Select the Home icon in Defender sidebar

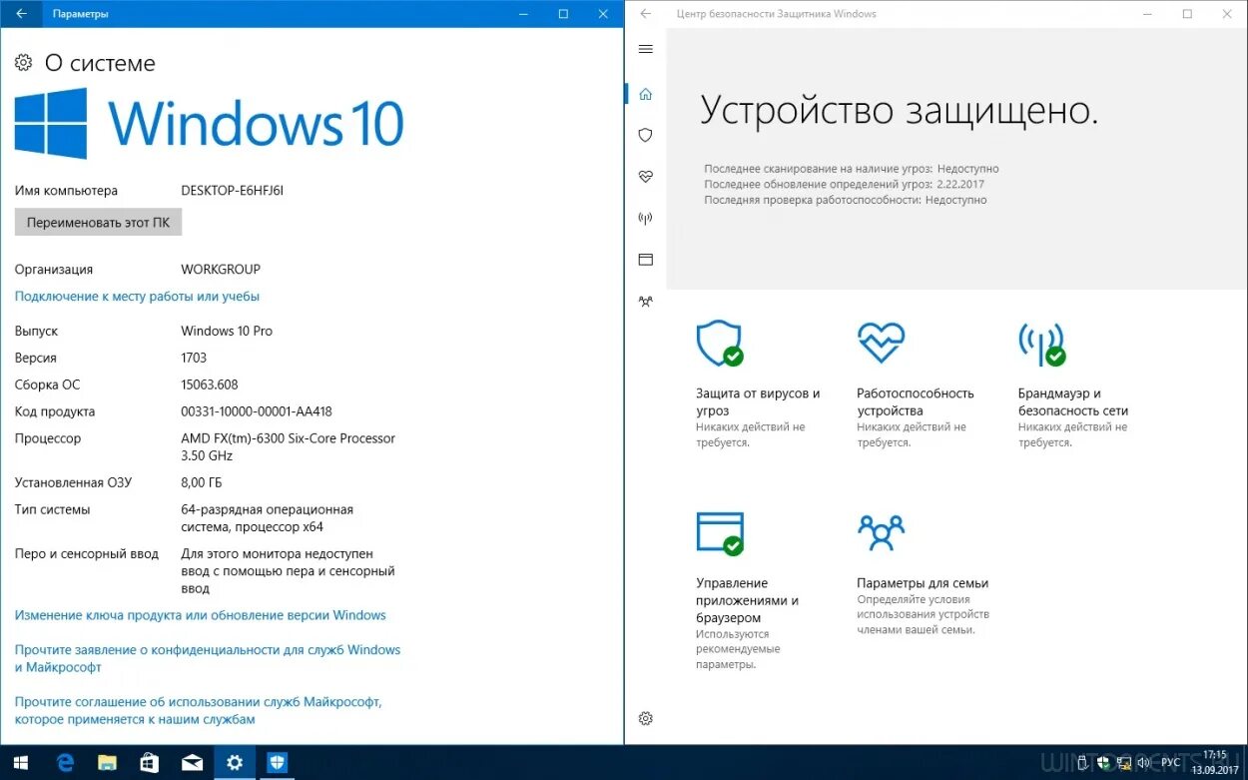(645, 94)
